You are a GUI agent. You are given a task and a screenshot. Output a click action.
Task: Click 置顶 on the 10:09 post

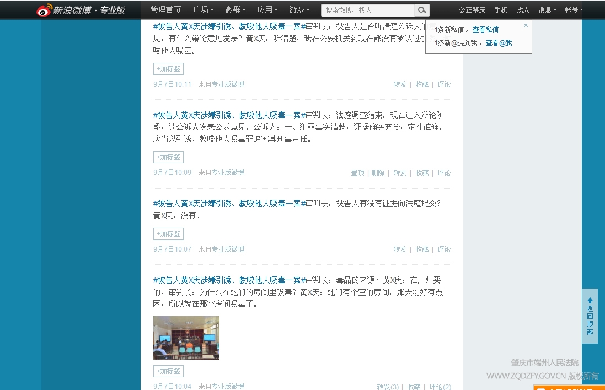pyautogui.click(x=357, y=173)
